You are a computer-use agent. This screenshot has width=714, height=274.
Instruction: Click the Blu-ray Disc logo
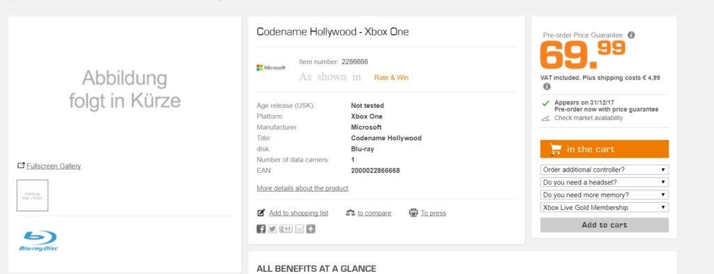[39, 241]
